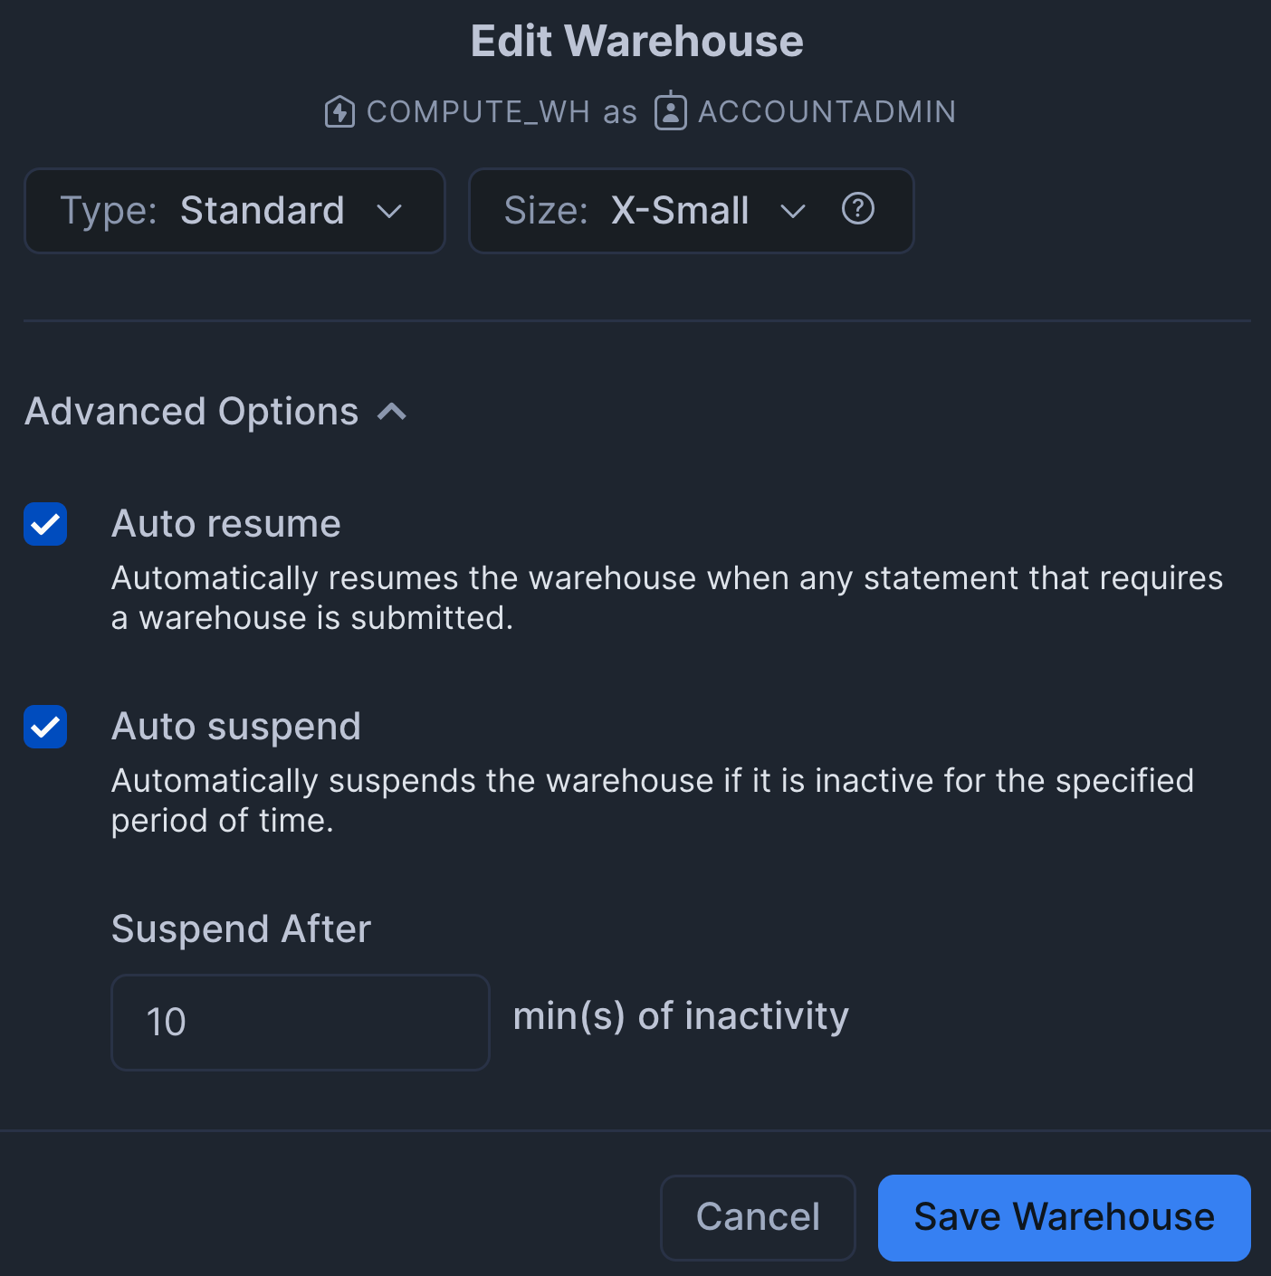Collapse Advanced Options with the chevron
The height and width of the screenshot is (1276, 1271).
(392, 412)
